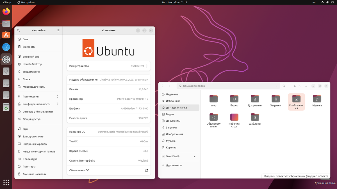
Task: Go back in Files navigation
Action: pos(162,86)
